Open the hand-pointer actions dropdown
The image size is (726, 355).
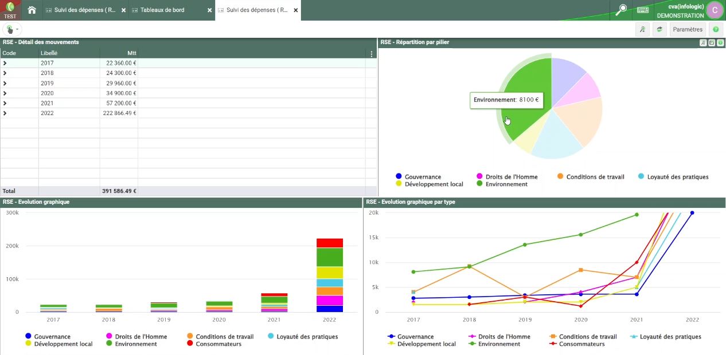pos(11,29)
